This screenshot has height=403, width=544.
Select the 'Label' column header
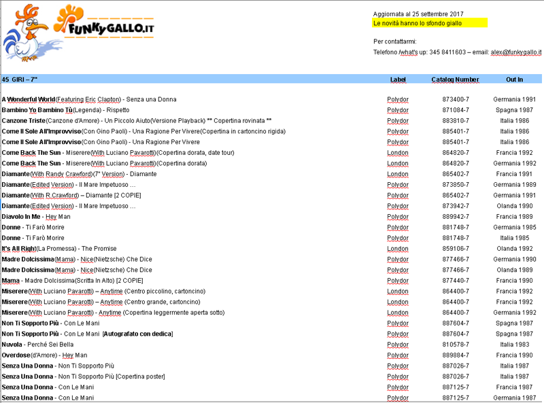point(398,80)
